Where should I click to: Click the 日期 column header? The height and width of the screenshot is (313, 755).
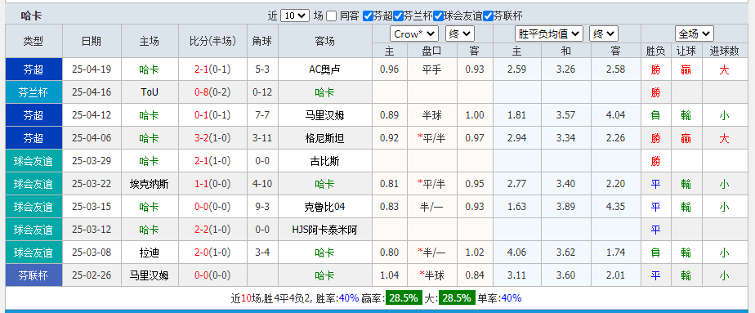pos(92,41)
